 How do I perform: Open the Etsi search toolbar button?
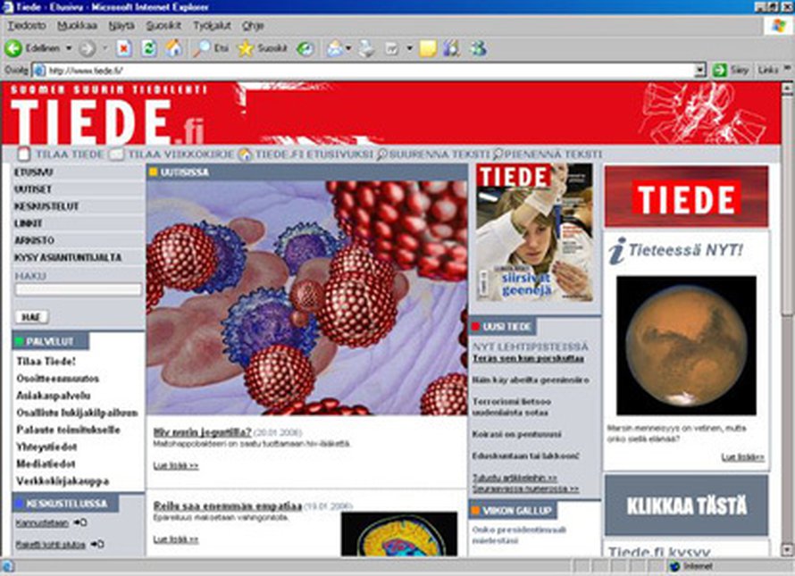point(211,49)
